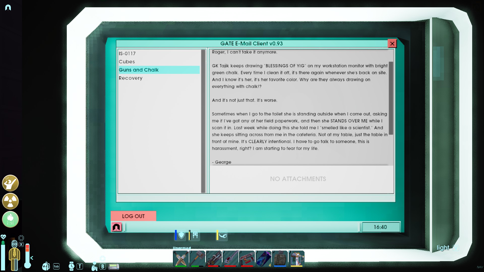484x272 pixels.
Task: Click the scientist character body figure
Action: pos(14,255)
